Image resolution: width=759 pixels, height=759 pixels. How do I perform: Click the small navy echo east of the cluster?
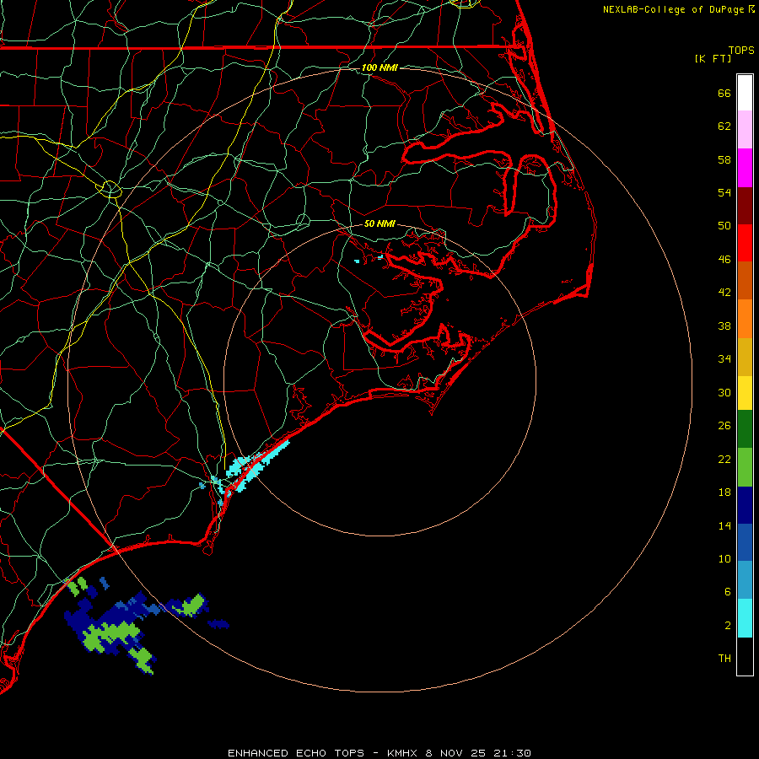[x=218, y=624]
